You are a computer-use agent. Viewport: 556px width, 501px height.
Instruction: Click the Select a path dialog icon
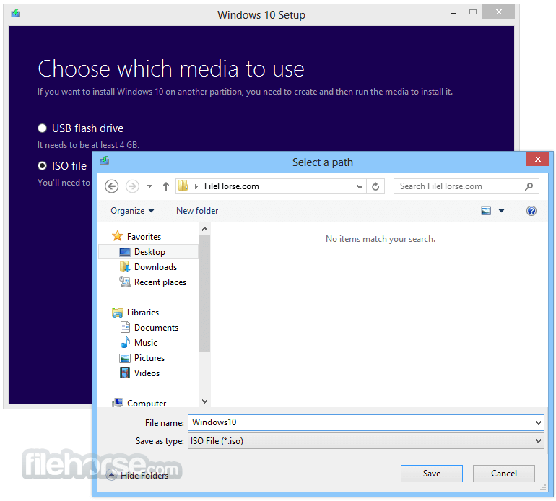[x=104, y=160]
